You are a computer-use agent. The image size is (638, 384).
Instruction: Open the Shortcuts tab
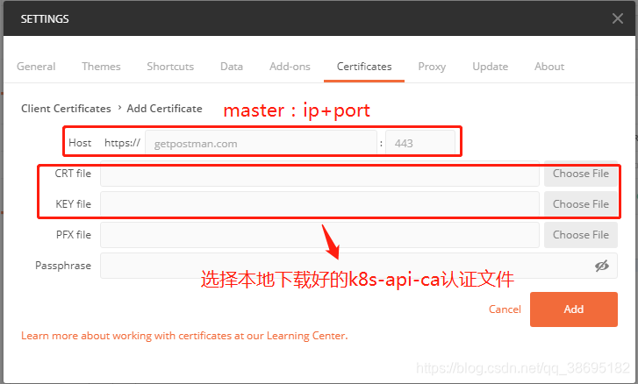(170, 67)
